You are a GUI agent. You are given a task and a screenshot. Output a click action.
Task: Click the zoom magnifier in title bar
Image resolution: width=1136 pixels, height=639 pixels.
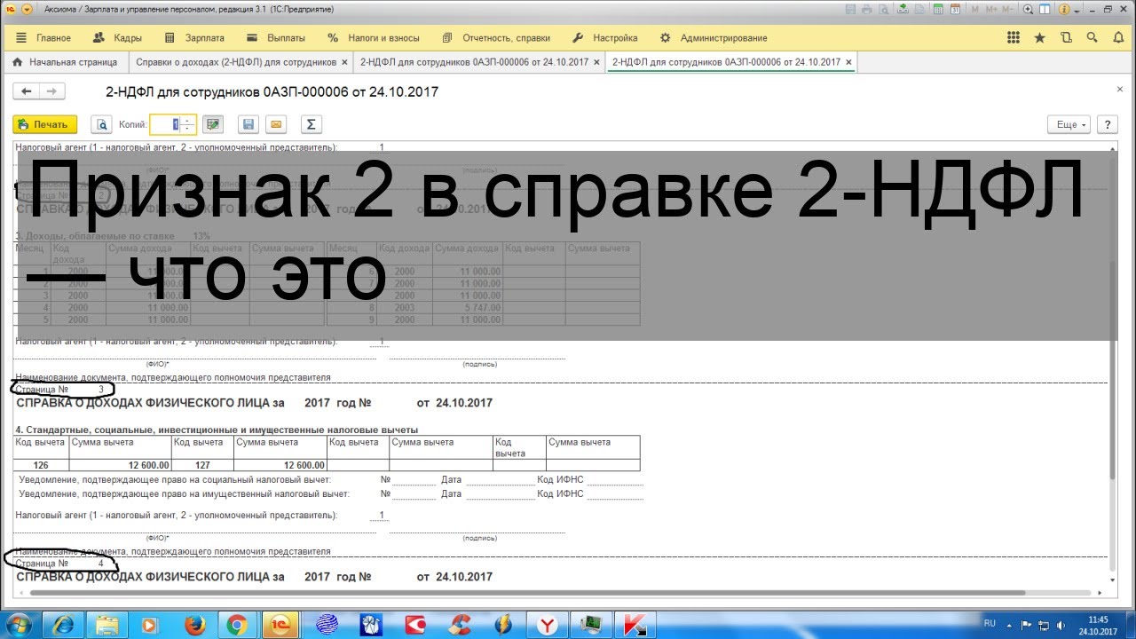[1029, 9]
